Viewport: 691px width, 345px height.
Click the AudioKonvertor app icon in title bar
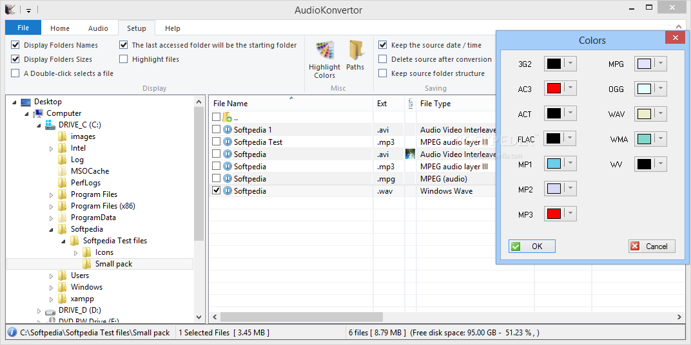pyautogui.click(x=10, y=9)
